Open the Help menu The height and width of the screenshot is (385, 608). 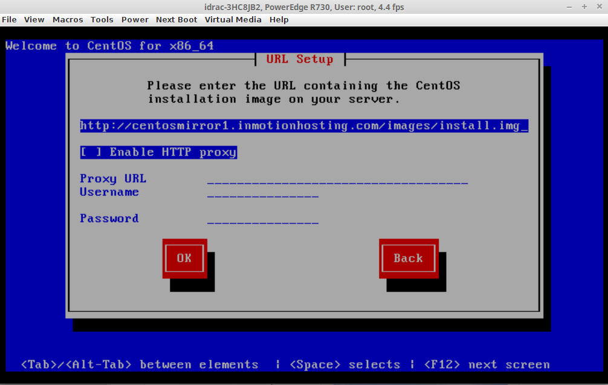279,19
